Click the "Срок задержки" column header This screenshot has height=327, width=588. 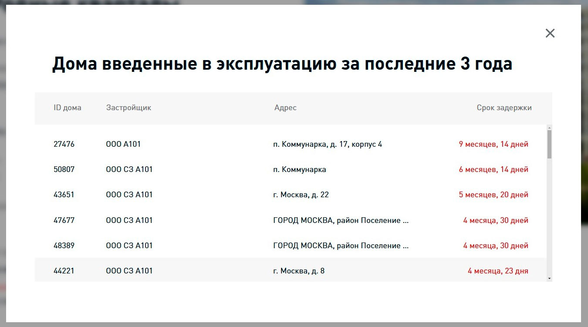tap(504, 108)
